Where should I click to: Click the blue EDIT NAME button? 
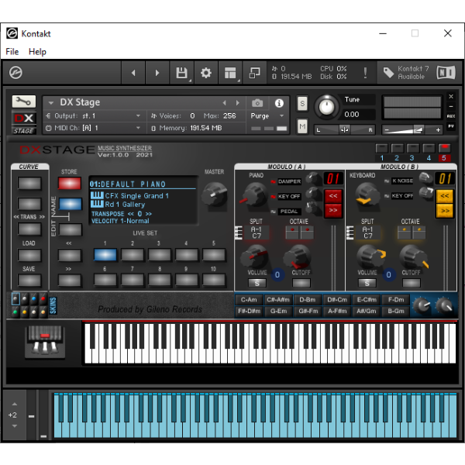pos(71,204)
